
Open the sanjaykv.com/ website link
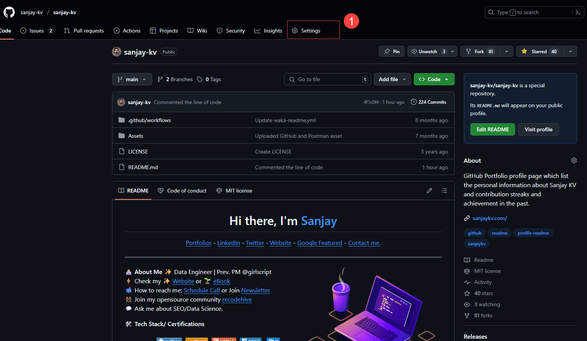[490, 218]
